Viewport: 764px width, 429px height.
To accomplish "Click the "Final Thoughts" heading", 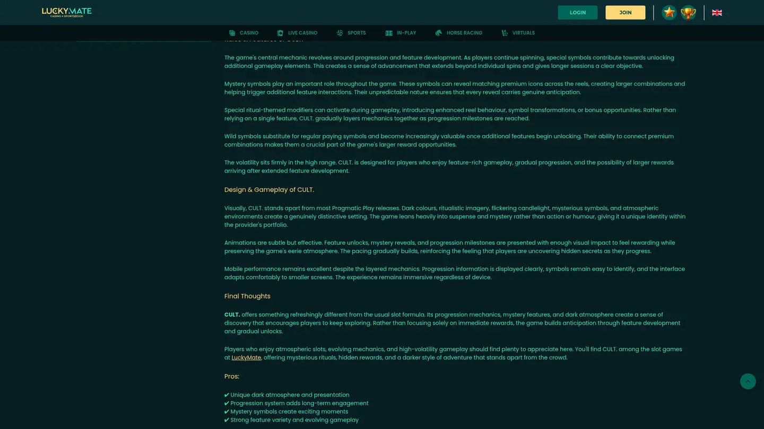I will click(247, 296).
